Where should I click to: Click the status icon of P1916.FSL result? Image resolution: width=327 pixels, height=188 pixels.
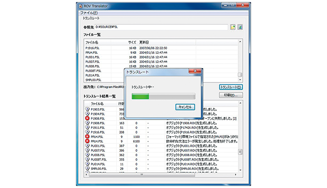point(87,132)
